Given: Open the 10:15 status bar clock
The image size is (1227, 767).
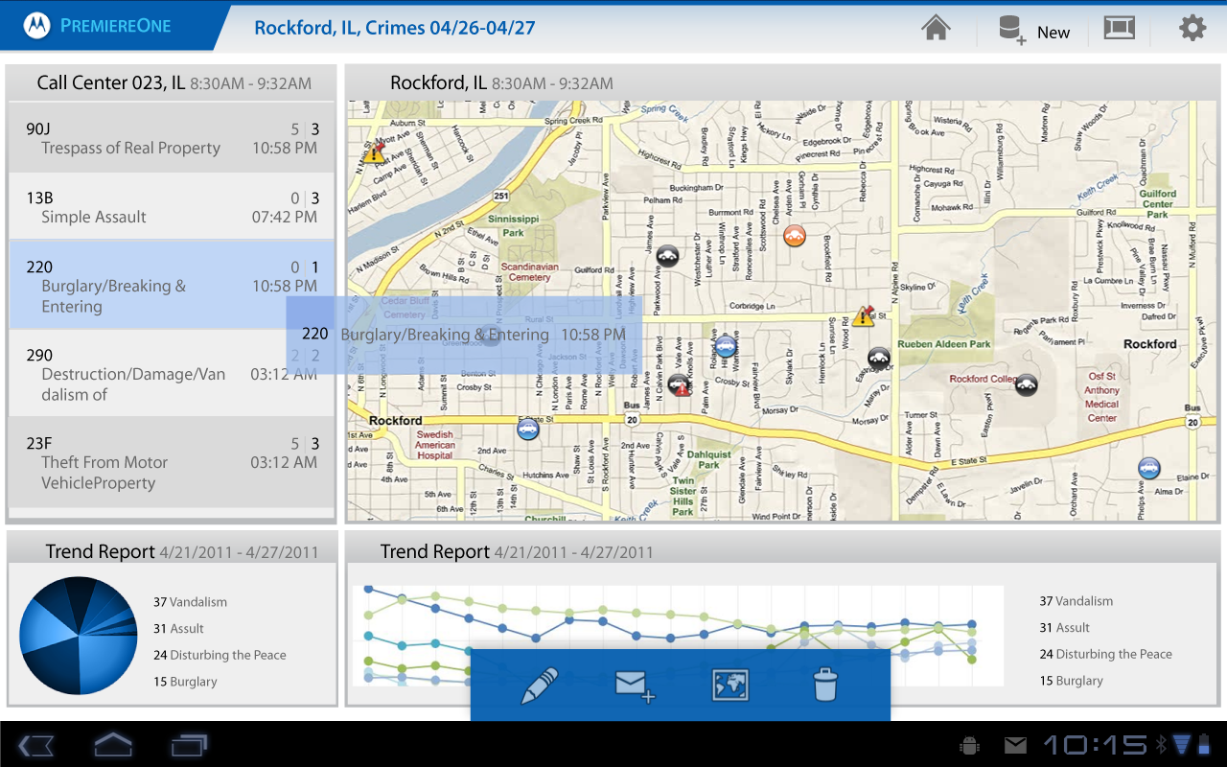Looking at the screenshot, I should (1094, 745).
